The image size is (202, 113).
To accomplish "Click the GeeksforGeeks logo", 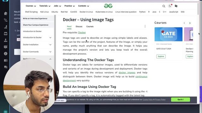I will (x=108, y=6).
